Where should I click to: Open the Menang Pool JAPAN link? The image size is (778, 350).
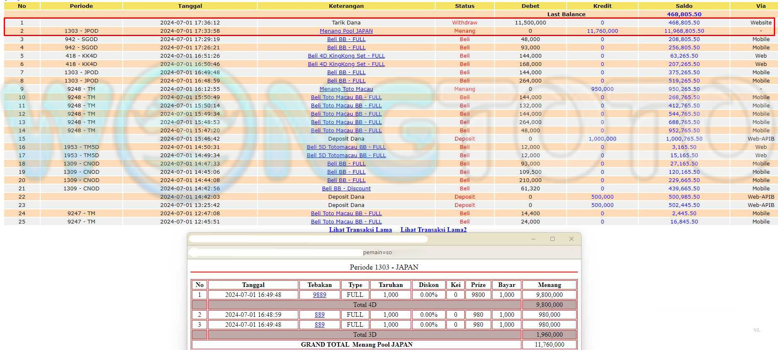pos(346,31)
